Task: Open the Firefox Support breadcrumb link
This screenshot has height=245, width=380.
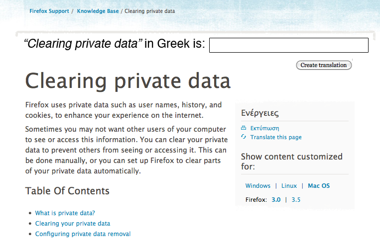Action: click(x=49, y=11)
